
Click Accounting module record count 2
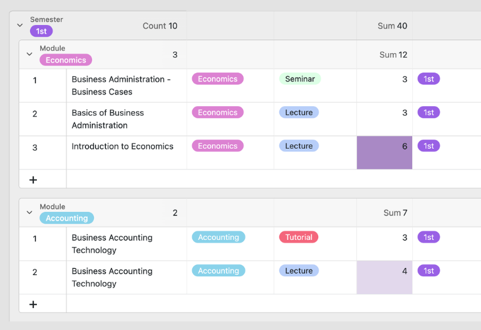pyautogui.click(x=175, y=212)
